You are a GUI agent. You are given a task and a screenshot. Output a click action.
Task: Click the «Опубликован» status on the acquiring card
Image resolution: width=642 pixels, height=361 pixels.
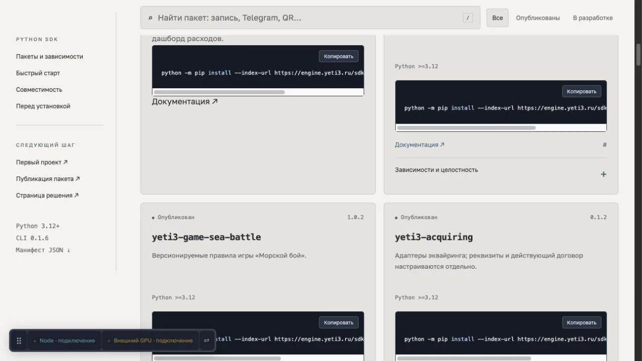[416, 217]
